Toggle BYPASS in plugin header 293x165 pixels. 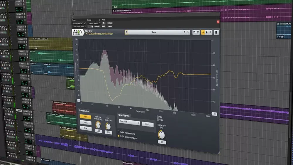click(x=110, y=23)
